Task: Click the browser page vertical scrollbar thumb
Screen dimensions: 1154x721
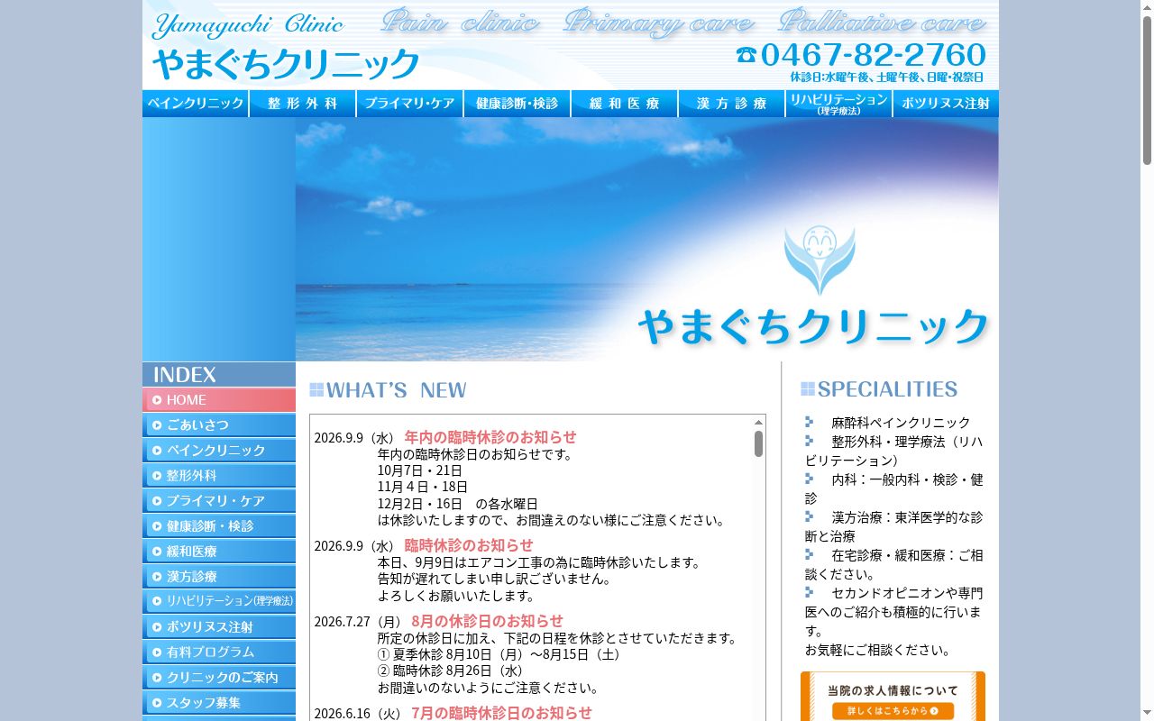Action: pos(1147,90)
